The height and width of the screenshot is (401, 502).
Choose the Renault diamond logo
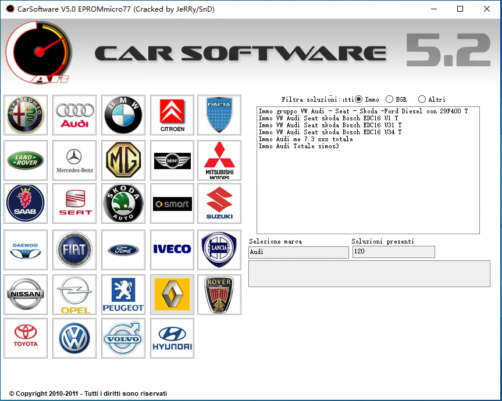coord(172,295)
